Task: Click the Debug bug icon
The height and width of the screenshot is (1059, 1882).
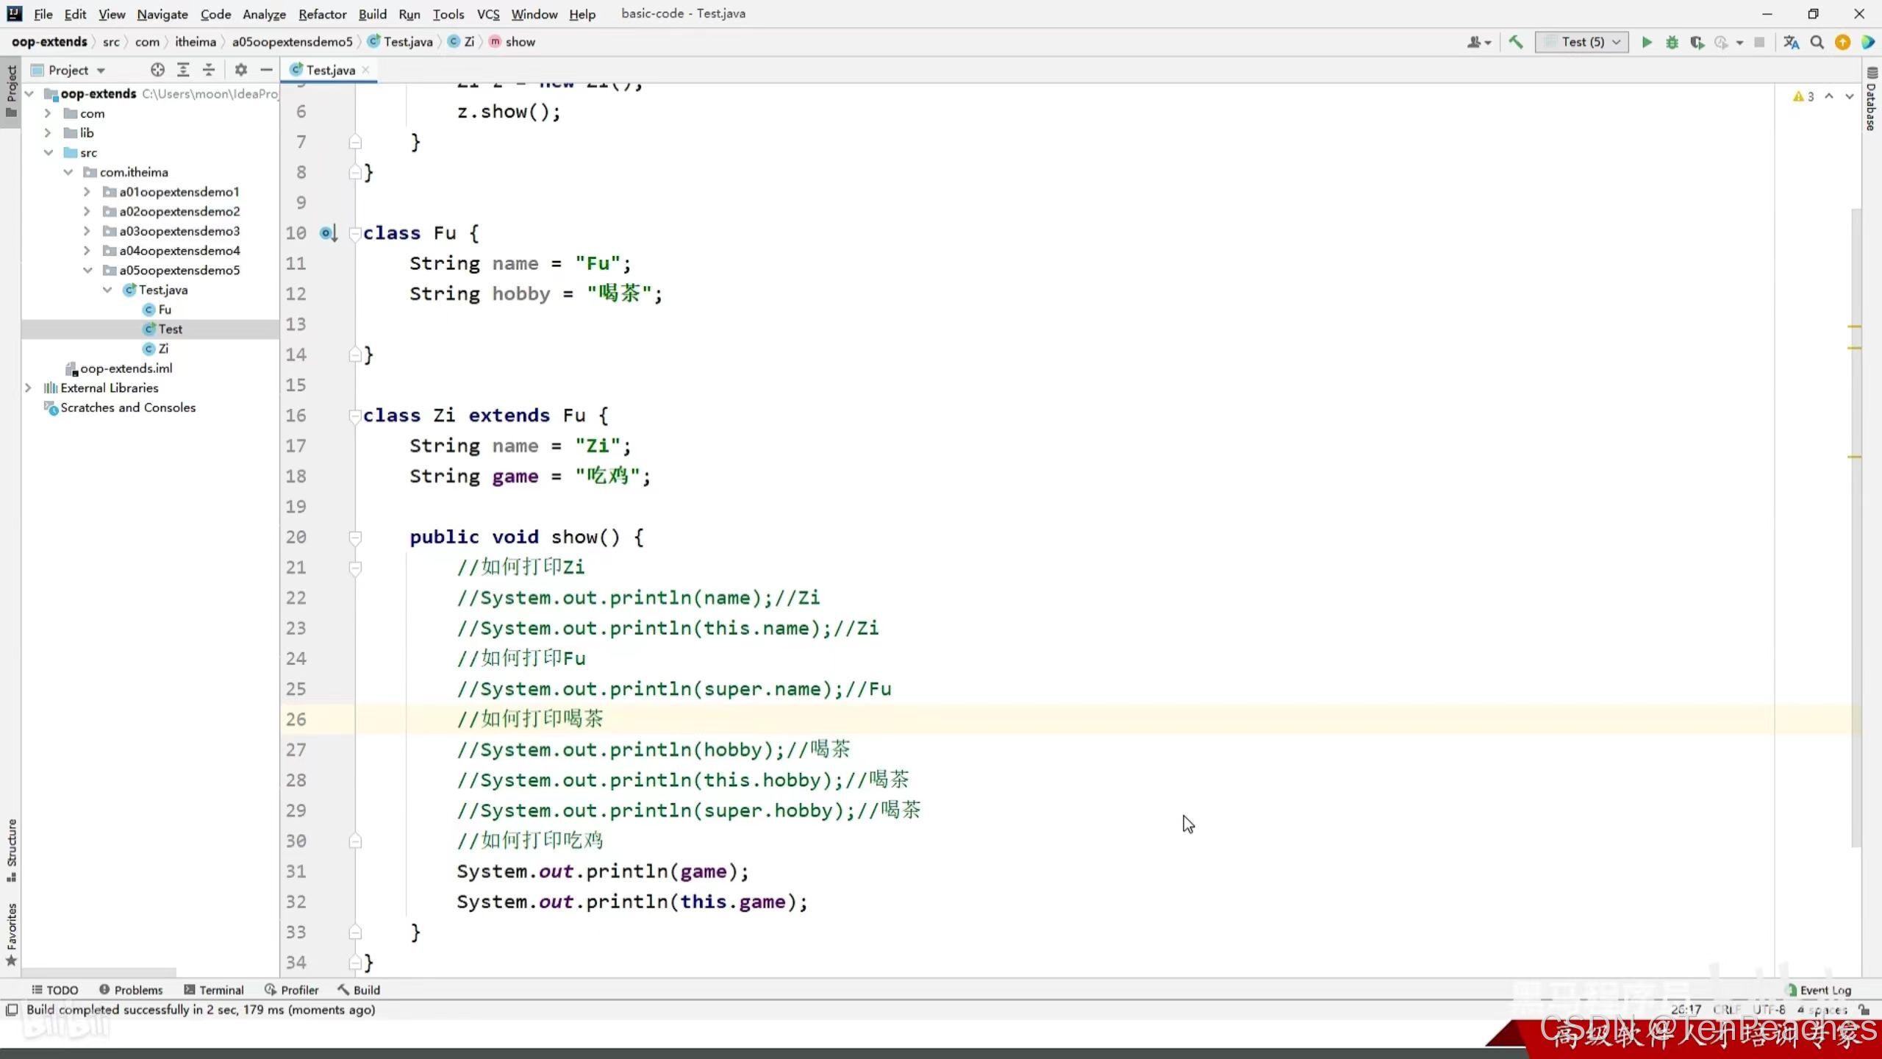Action: point(1672,43)
